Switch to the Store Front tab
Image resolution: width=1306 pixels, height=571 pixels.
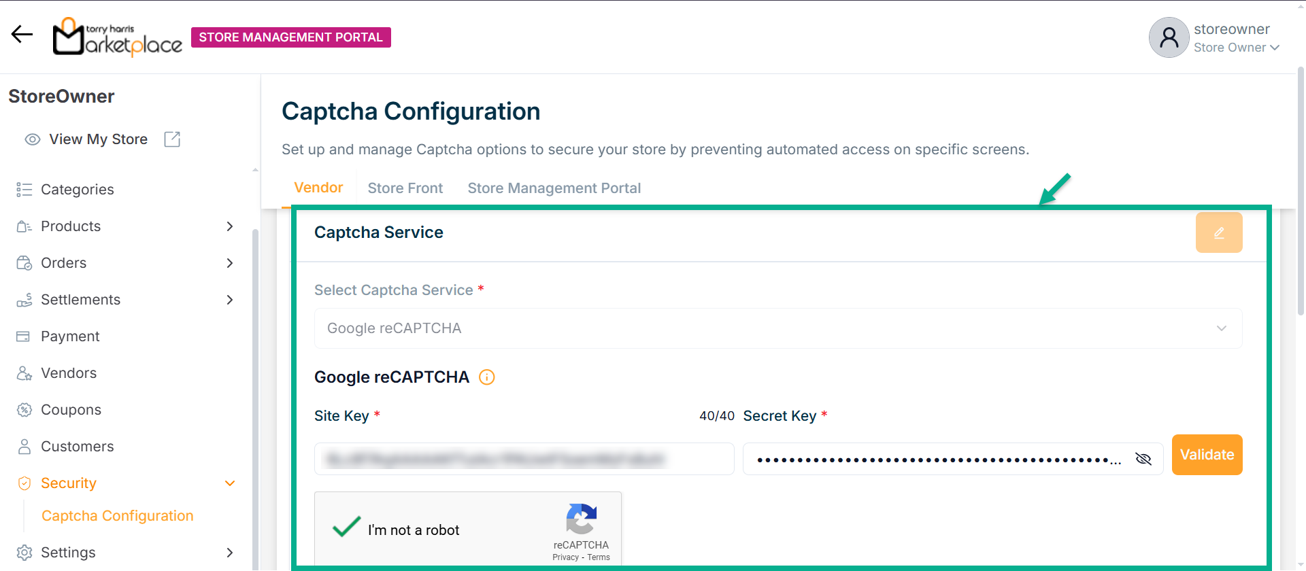pyautogui.click(x=405, y=188)
